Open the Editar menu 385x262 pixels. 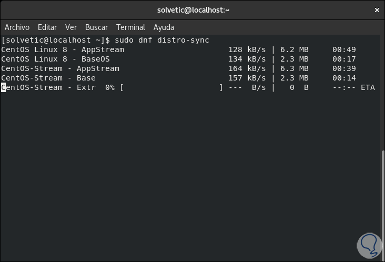point(47,27)
